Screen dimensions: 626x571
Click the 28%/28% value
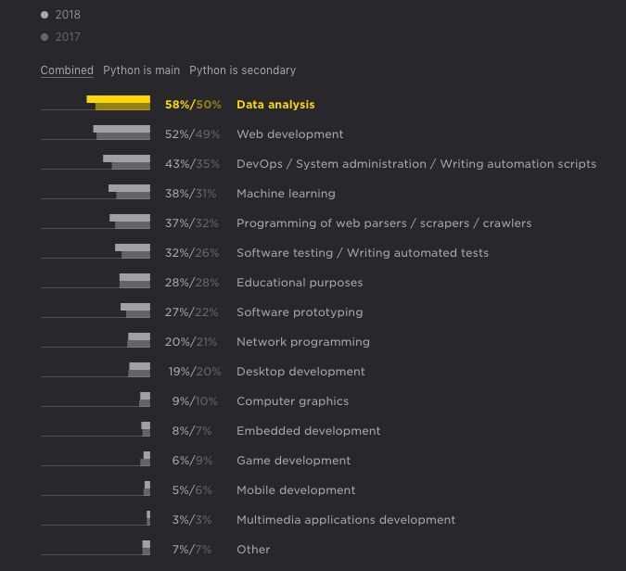(x=192, y=283)
